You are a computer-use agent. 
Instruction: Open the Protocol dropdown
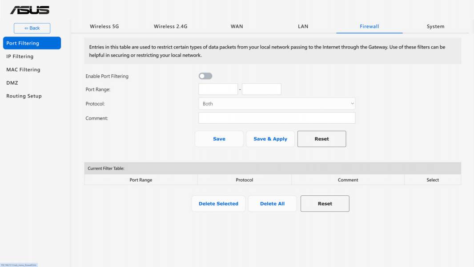277,103
